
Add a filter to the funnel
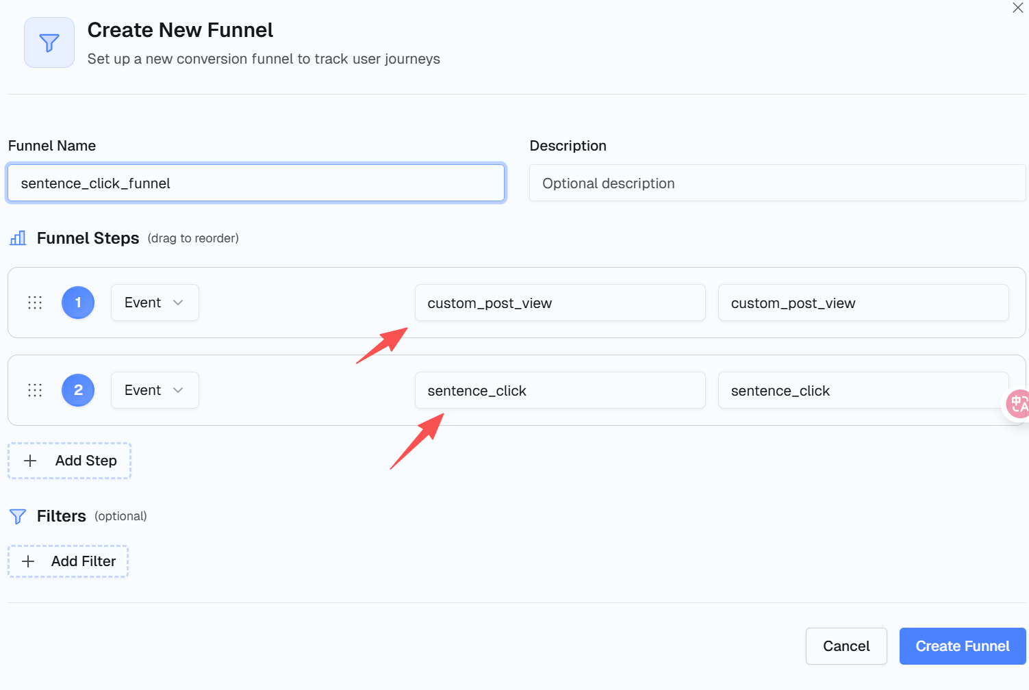(68, 561)
